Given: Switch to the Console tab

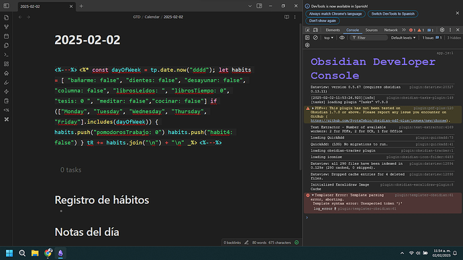Looking at the screenshot, I should click(x=352, y=30).
